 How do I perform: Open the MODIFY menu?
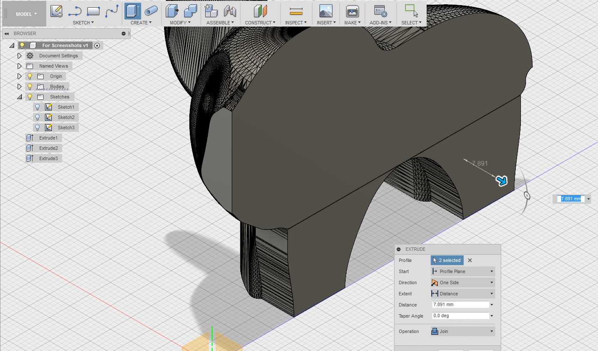(180, 23)
